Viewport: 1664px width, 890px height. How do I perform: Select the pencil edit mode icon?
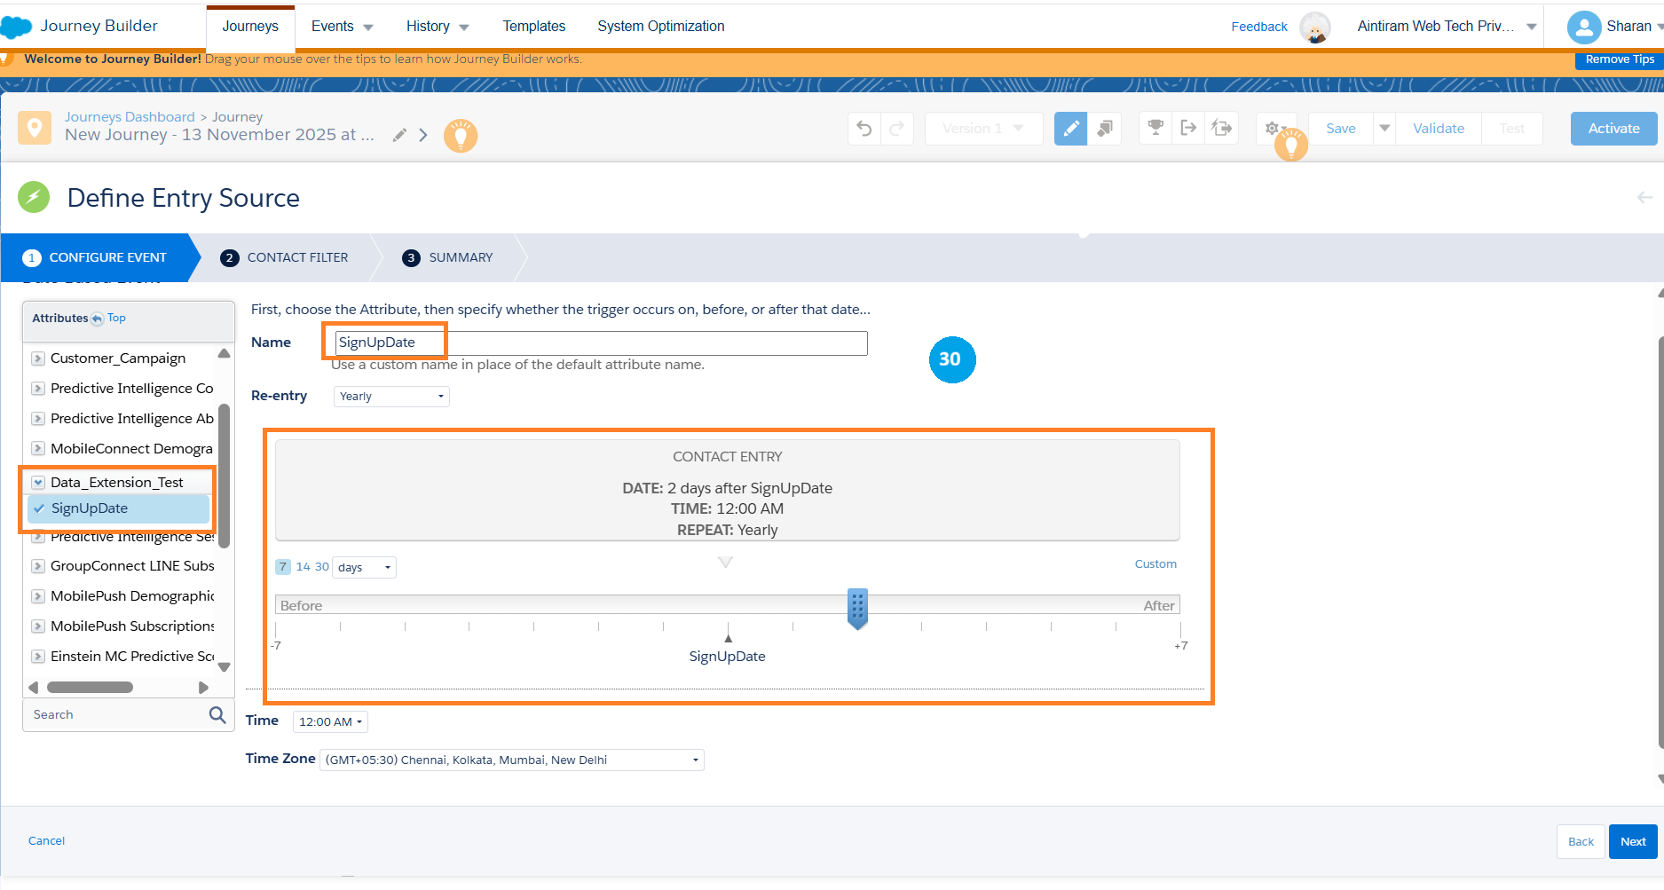coord(1070,129)
